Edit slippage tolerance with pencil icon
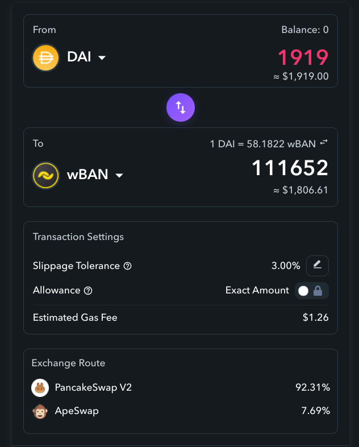Viewport: 359px width, 447px height. point(318,266)
